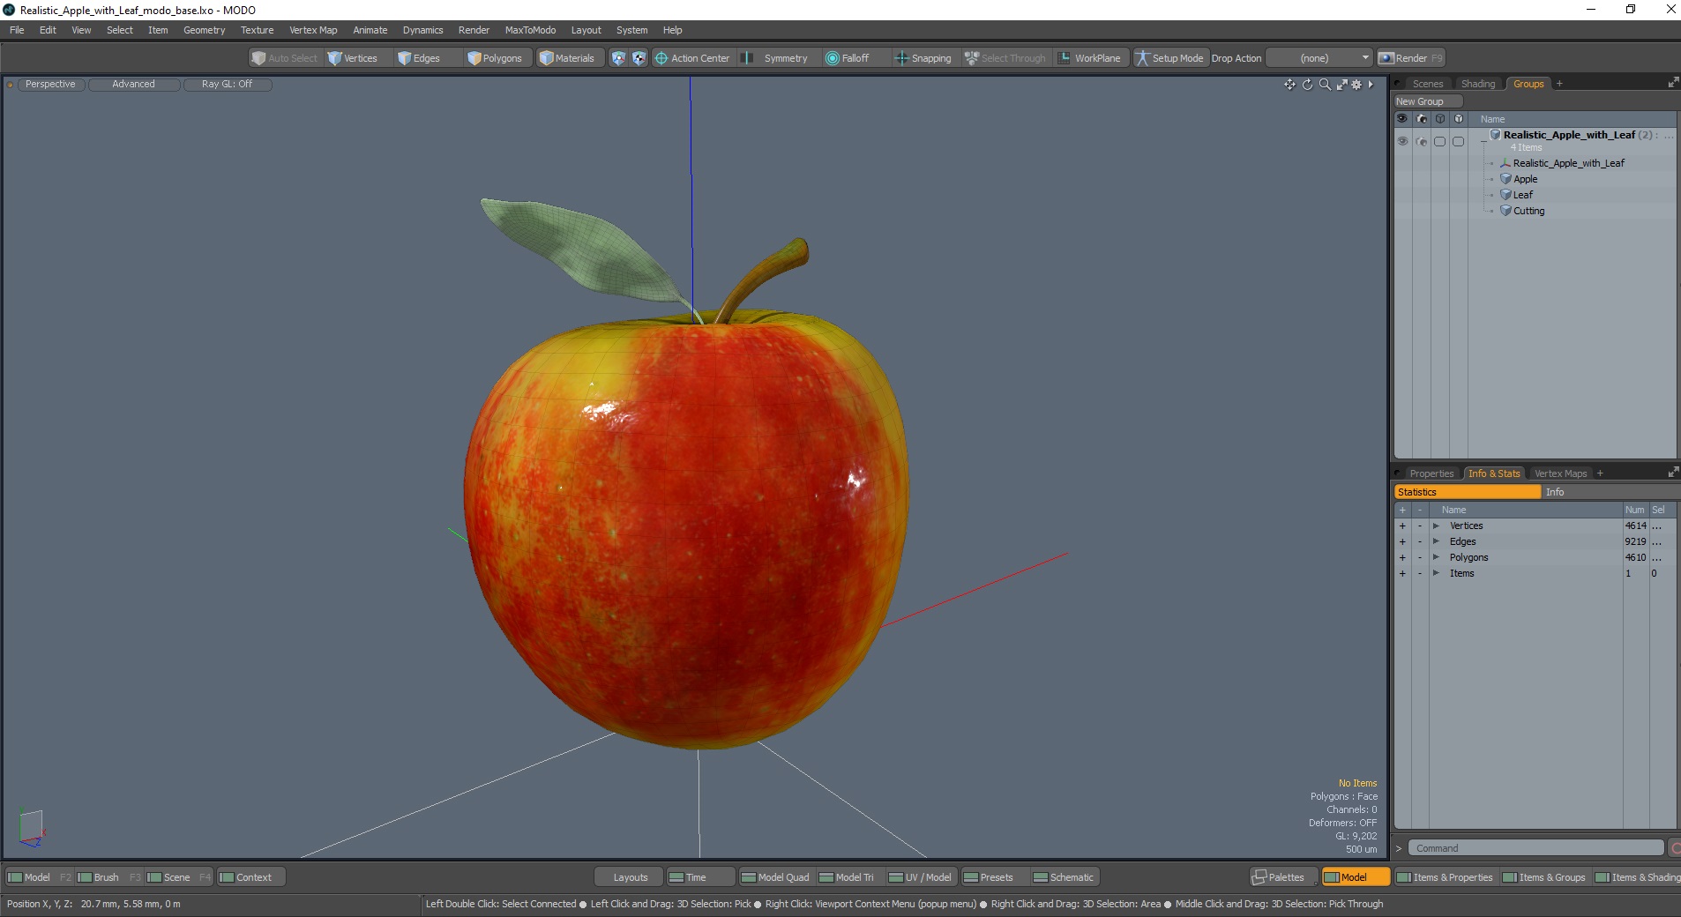Toggle Setup Mode
1681x917 pixels.
click(1169, 58)
